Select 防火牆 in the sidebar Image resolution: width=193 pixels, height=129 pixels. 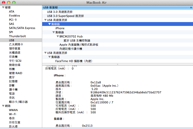click(x=13, y=126)
